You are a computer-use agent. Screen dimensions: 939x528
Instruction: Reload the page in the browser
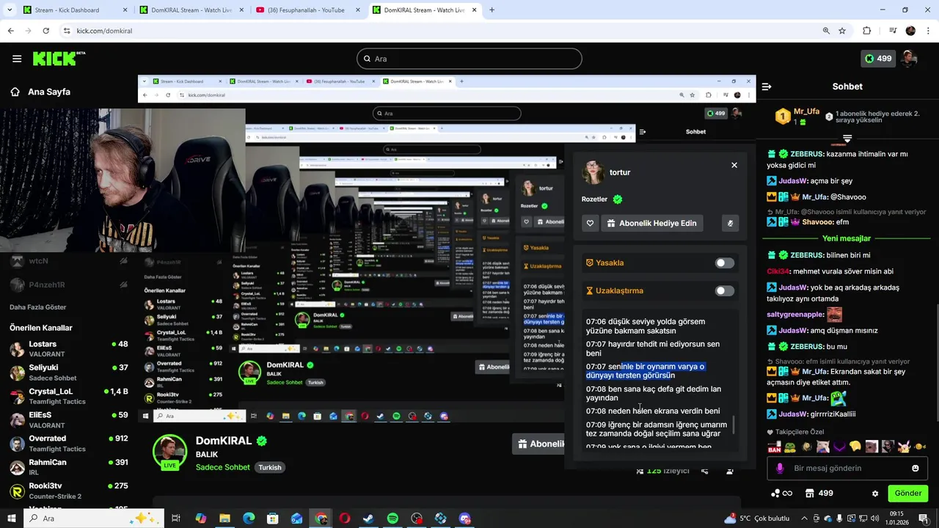click(x=46, y=31)
